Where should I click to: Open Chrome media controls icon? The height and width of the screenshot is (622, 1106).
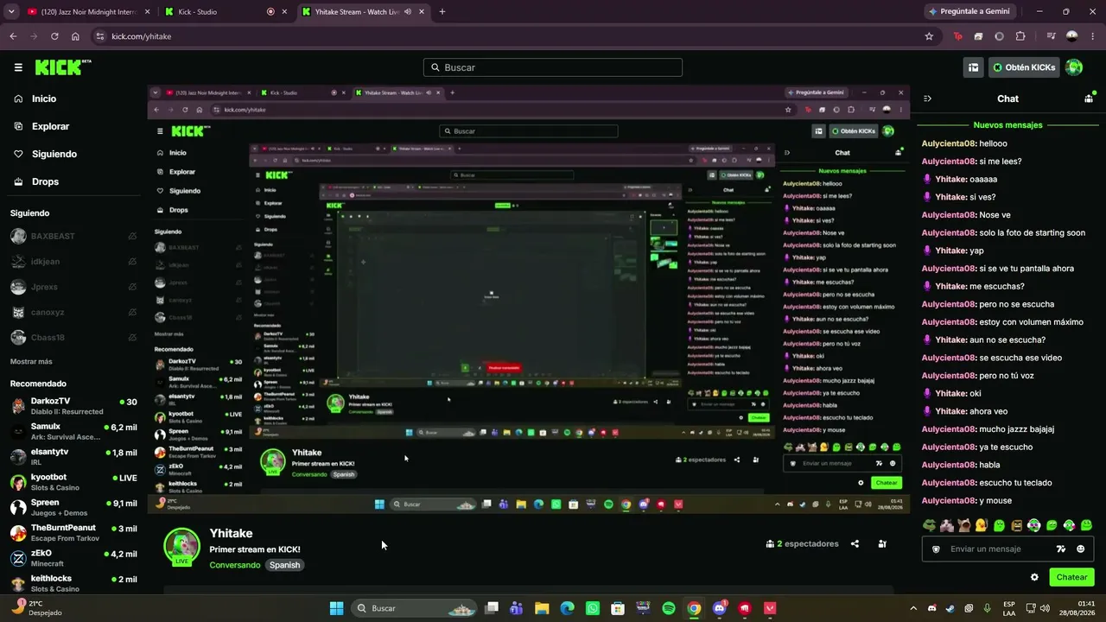(x=1051, y=36)
